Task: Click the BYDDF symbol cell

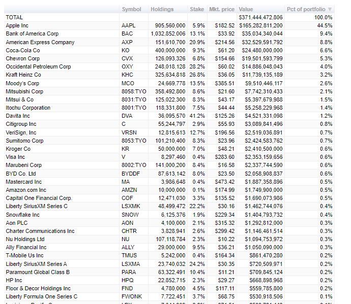Action: (131, 174)
